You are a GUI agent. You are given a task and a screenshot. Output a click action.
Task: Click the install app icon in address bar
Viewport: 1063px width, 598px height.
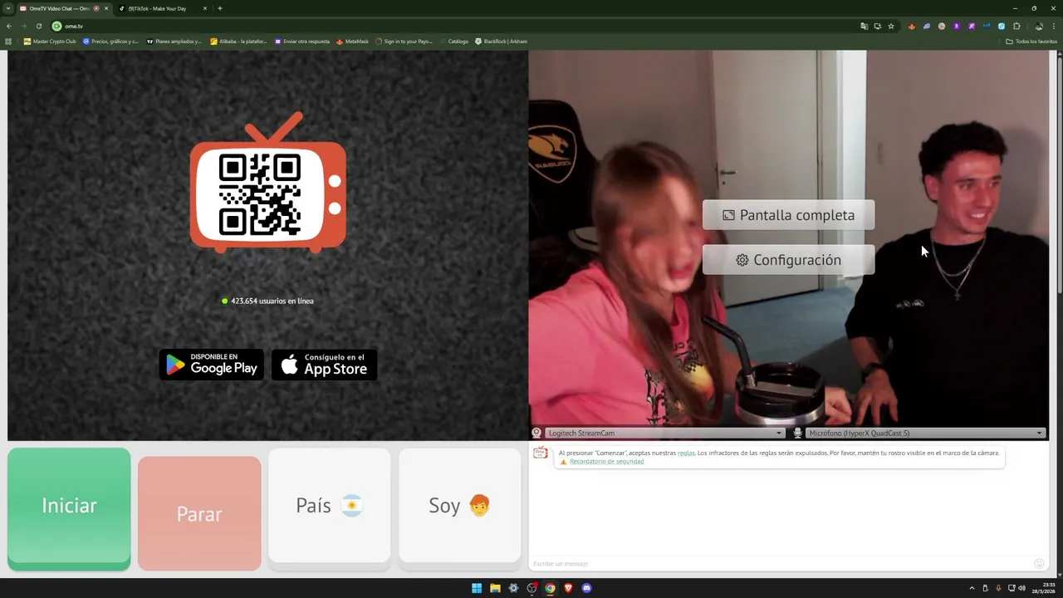877,26
